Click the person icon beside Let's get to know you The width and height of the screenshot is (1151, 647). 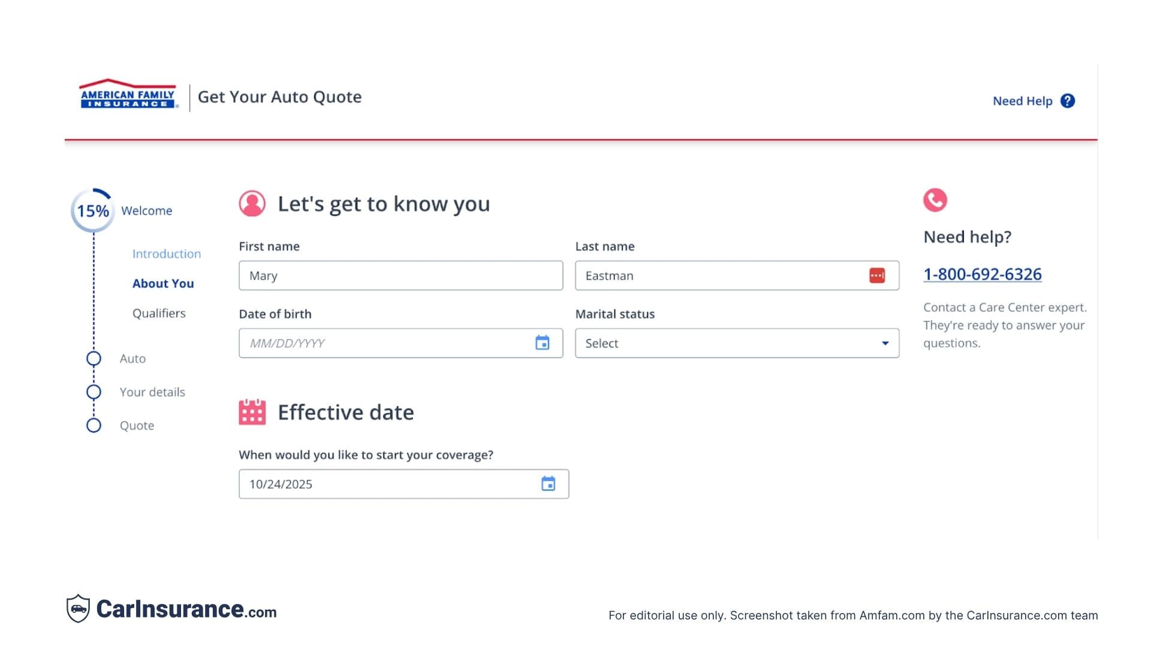pos(252,204)
